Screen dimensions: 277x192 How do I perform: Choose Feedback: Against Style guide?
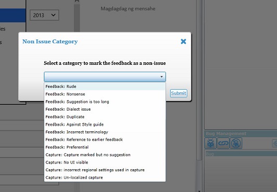pyautogui.click(x=105, y=125)
